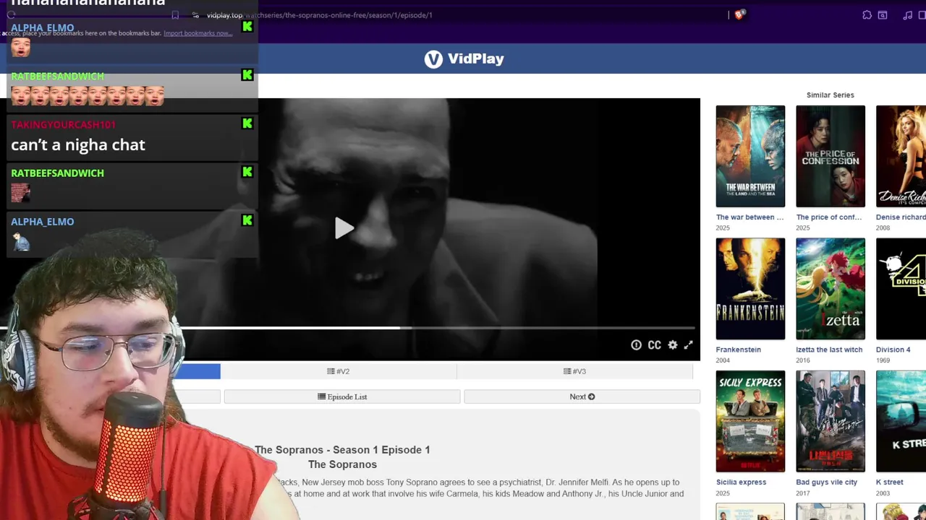Go to Next episode
Screen dimensions: 926x520
pyautogui.click(x=582, y=396)
